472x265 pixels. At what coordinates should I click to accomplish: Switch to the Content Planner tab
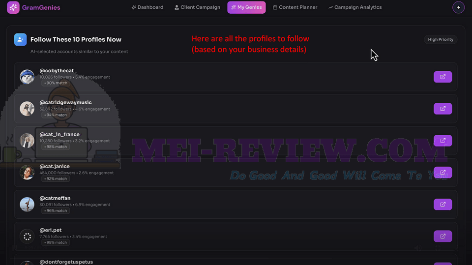click(x=295, y=7)
